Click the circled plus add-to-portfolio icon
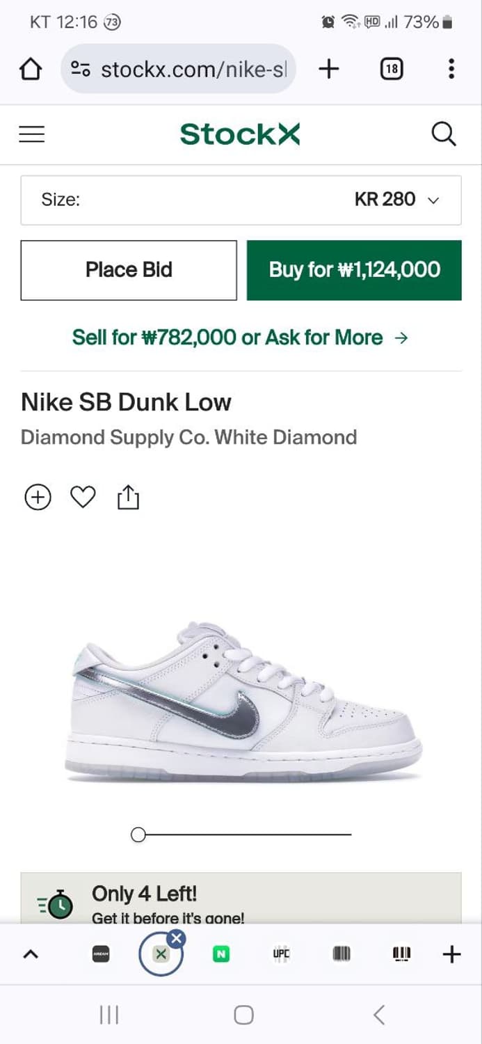The width and height of the screenshot is (482, 1044). coord(38,497)
